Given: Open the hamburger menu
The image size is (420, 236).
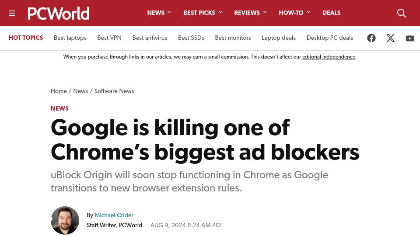Looking at the screenshot, I should tap(12, 13).
